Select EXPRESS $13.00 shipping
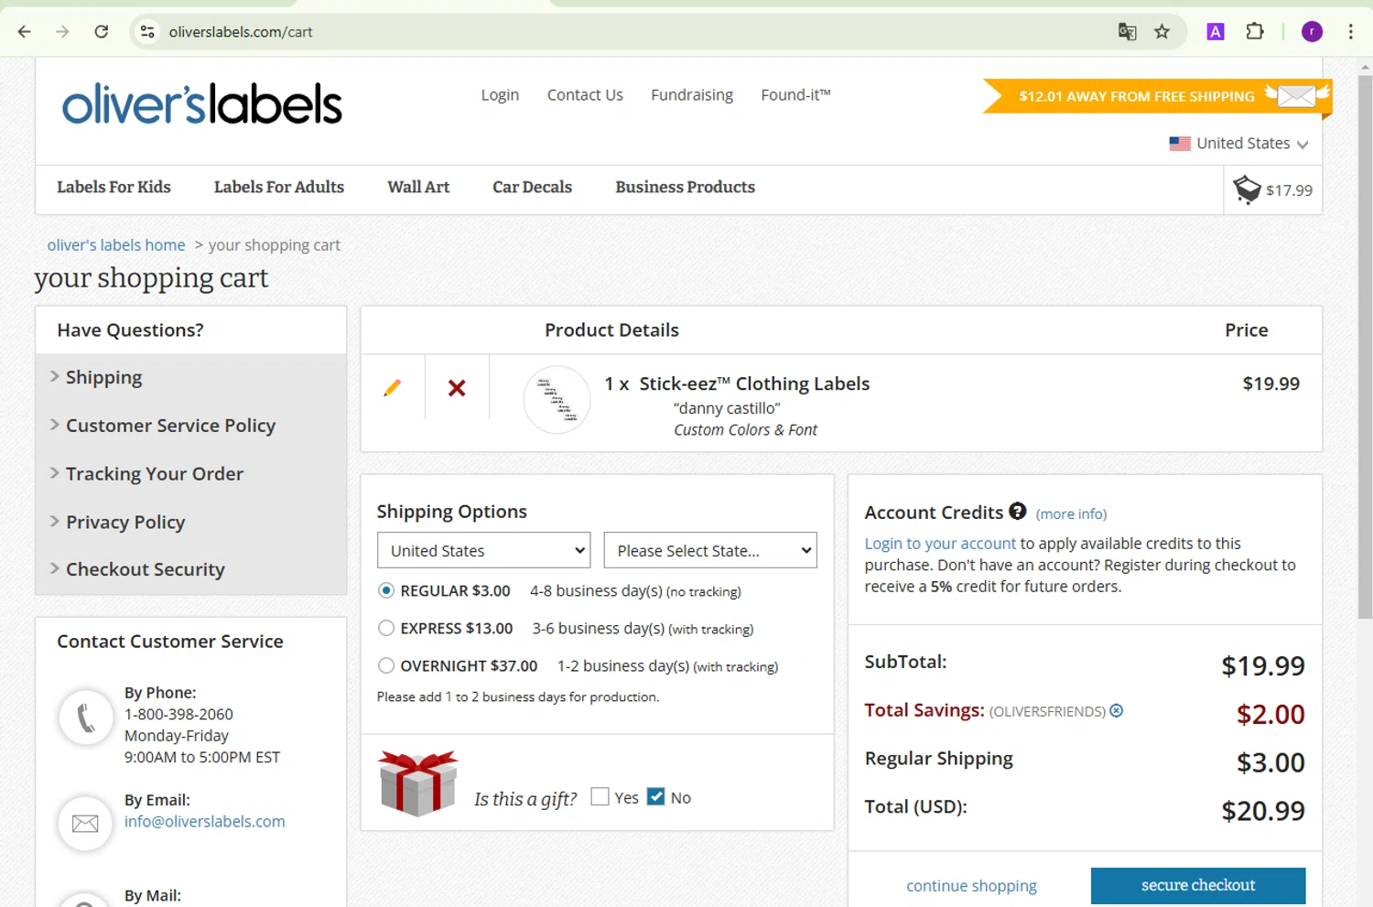Screen dimensions: 1373x907 (x=386, y=629)
